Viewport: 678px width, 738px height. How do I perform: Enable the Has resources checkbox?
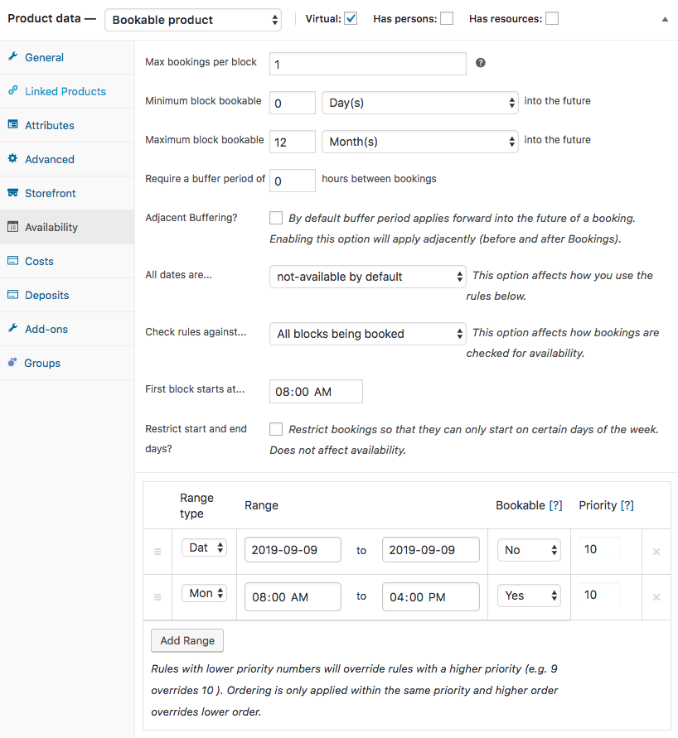pos(552,18)
